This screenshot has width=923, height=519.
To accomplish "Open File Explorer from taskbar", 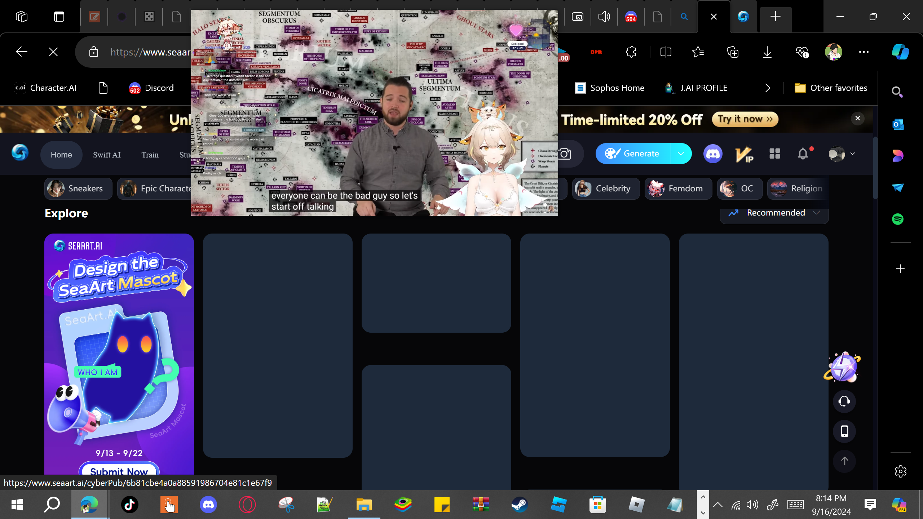I will (364, 505).
